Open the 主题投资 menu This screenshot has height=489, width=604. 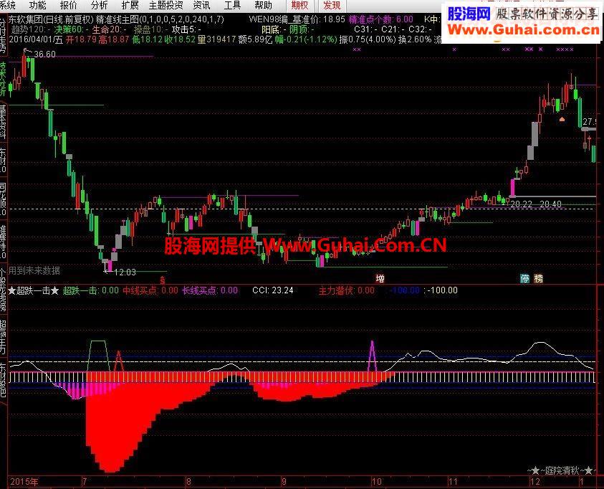click(x=166, y=6)
